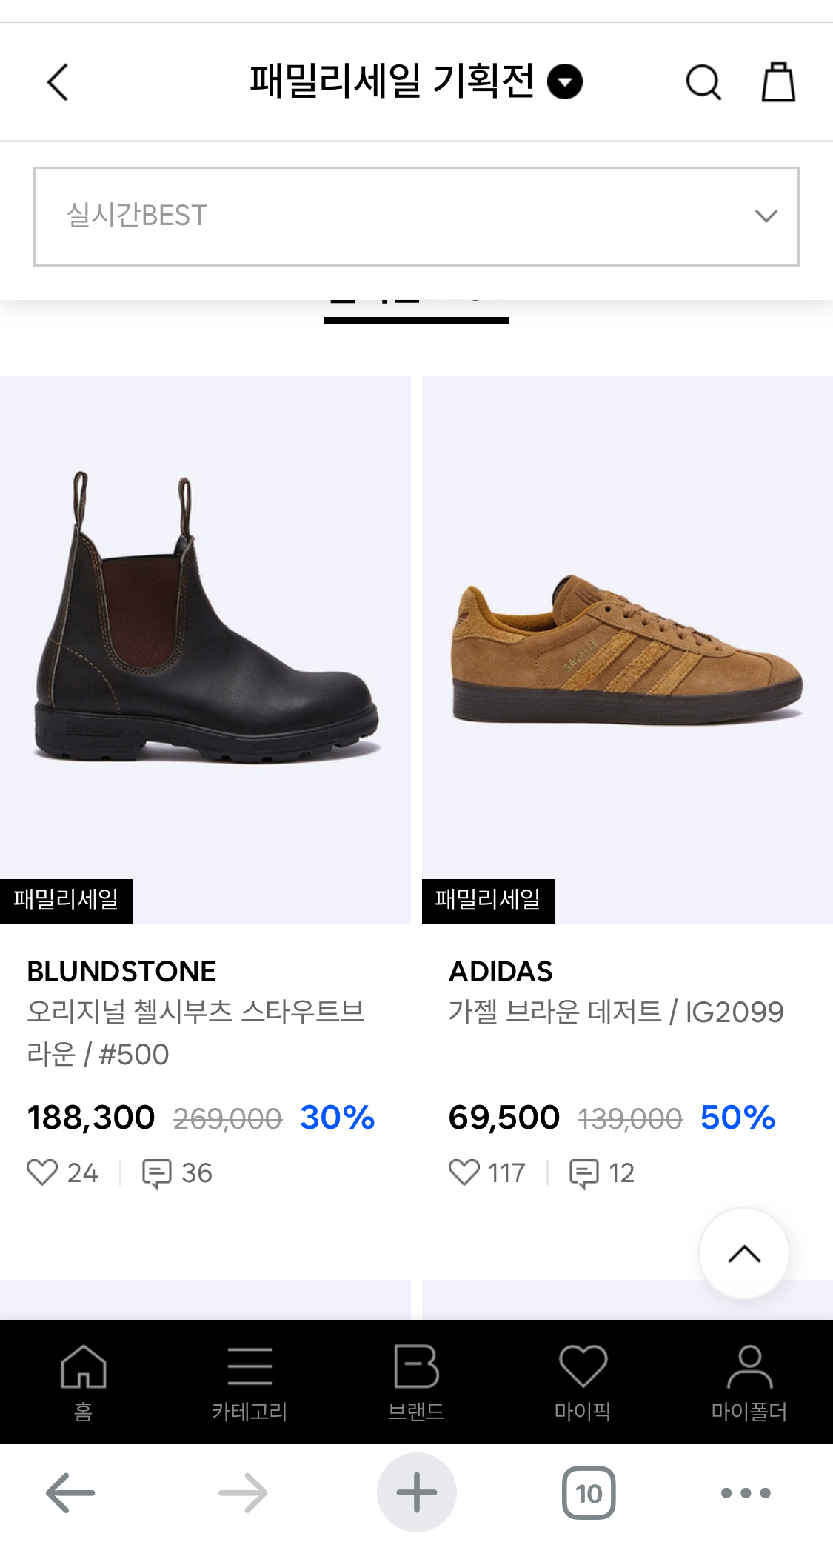833x1542 pixels.
Task: Open the 브랜드 tab
Action: (416, 1381)
